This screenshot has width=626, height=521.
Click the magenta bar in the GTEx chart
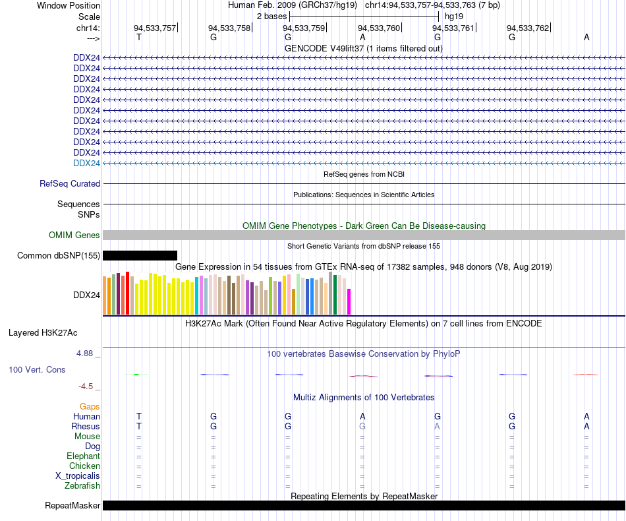pyautogui.click(x=349, y=301)
